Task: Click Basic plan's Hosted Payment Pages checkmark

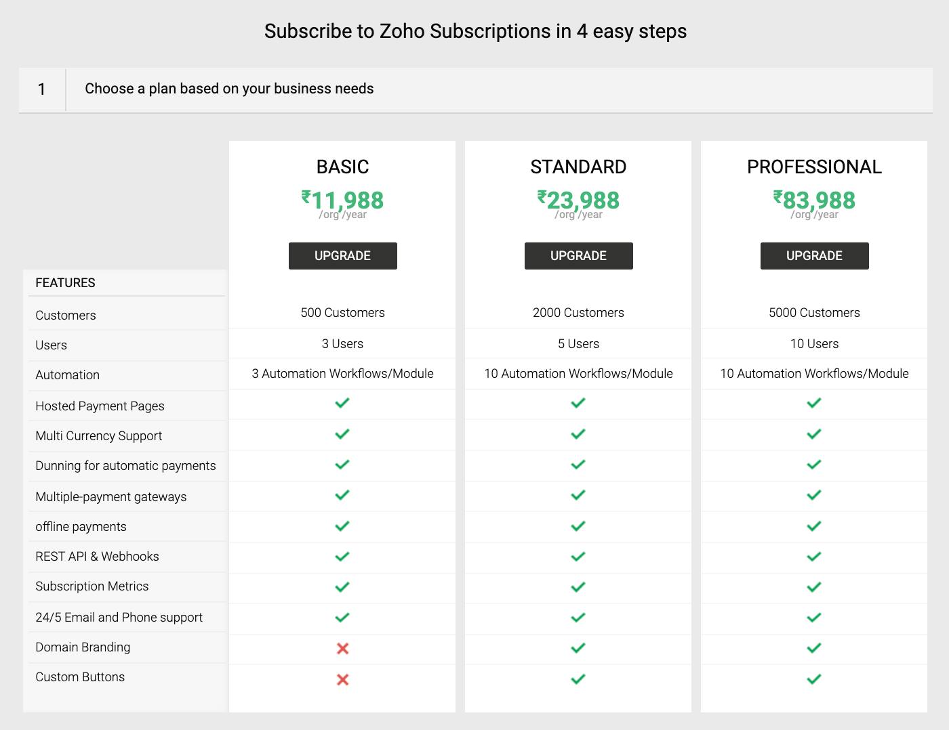Action: (x=342, y=403)
